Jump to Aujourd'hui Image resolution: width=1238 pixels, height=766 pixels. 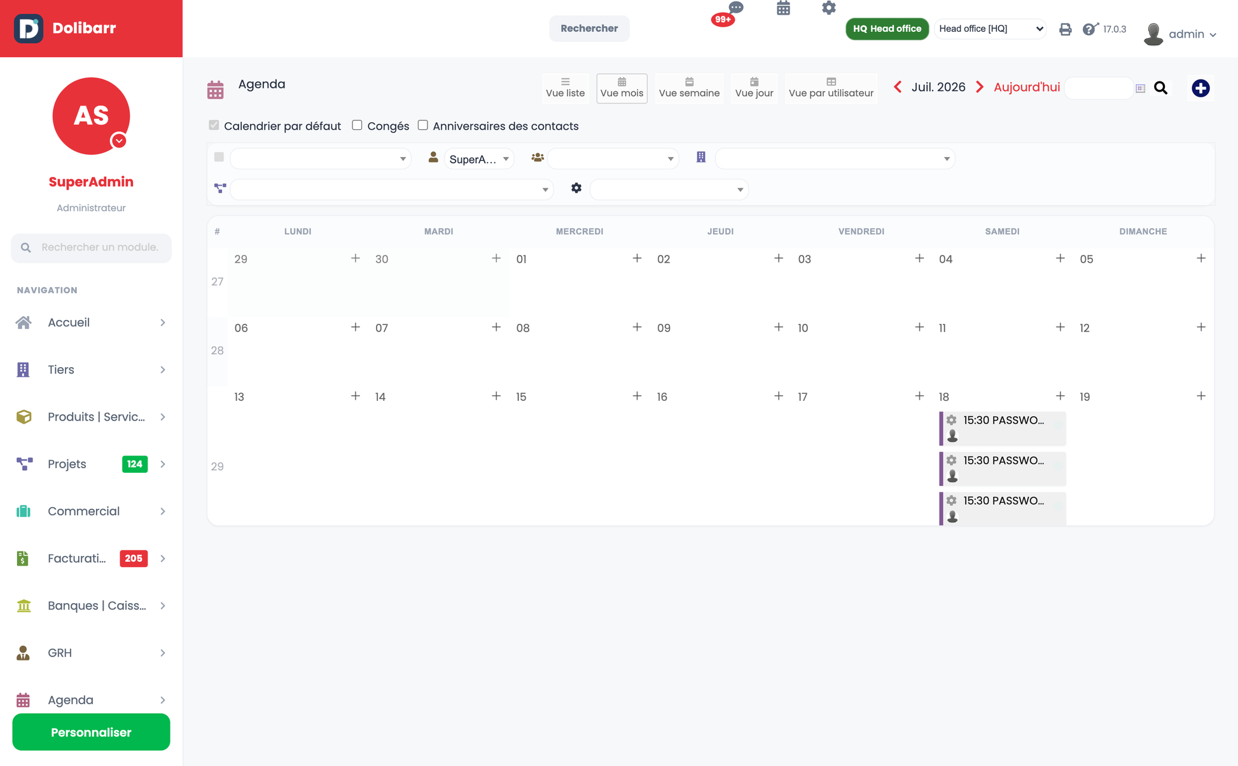[1026, 87]
